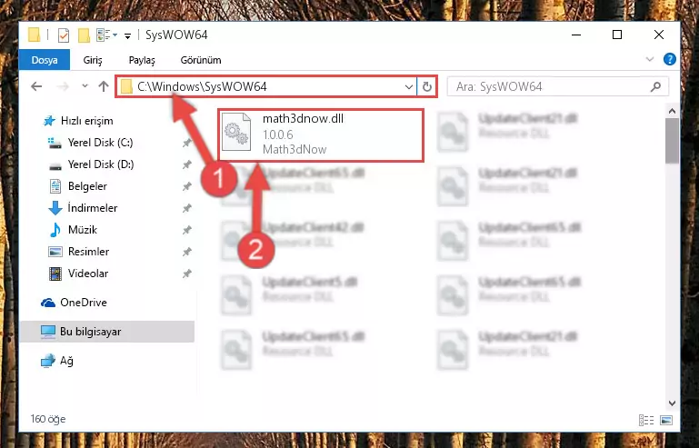Click pin icon next to Resimler
Viewport: 699px width, 448px height.
click(186, 252)
